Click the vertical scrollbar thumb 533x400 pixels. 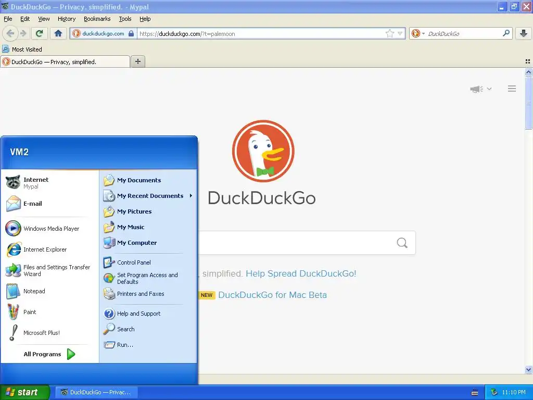(528, 103)
